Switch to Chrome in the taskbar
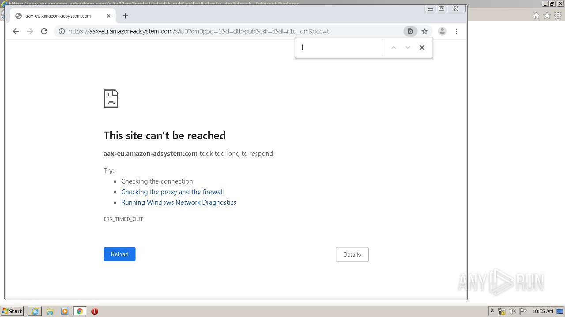 (79, 311)
